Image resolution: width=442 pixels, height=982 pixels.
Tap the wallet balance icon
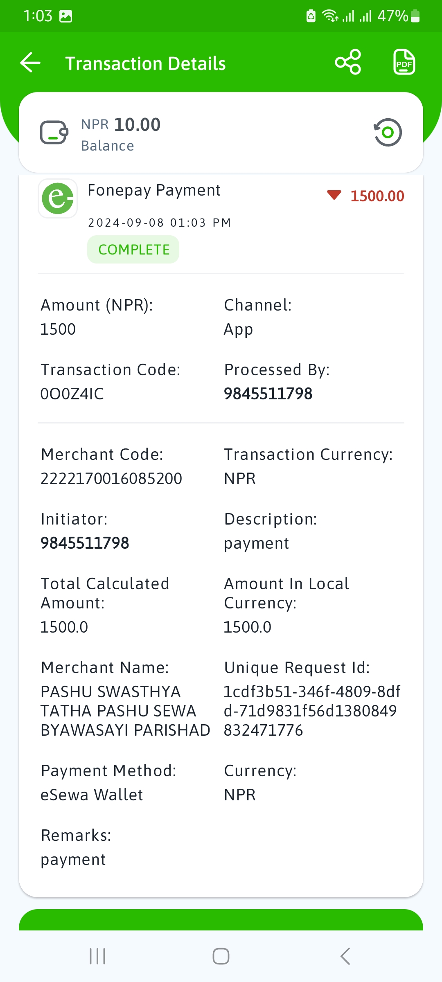click(54, 132)
